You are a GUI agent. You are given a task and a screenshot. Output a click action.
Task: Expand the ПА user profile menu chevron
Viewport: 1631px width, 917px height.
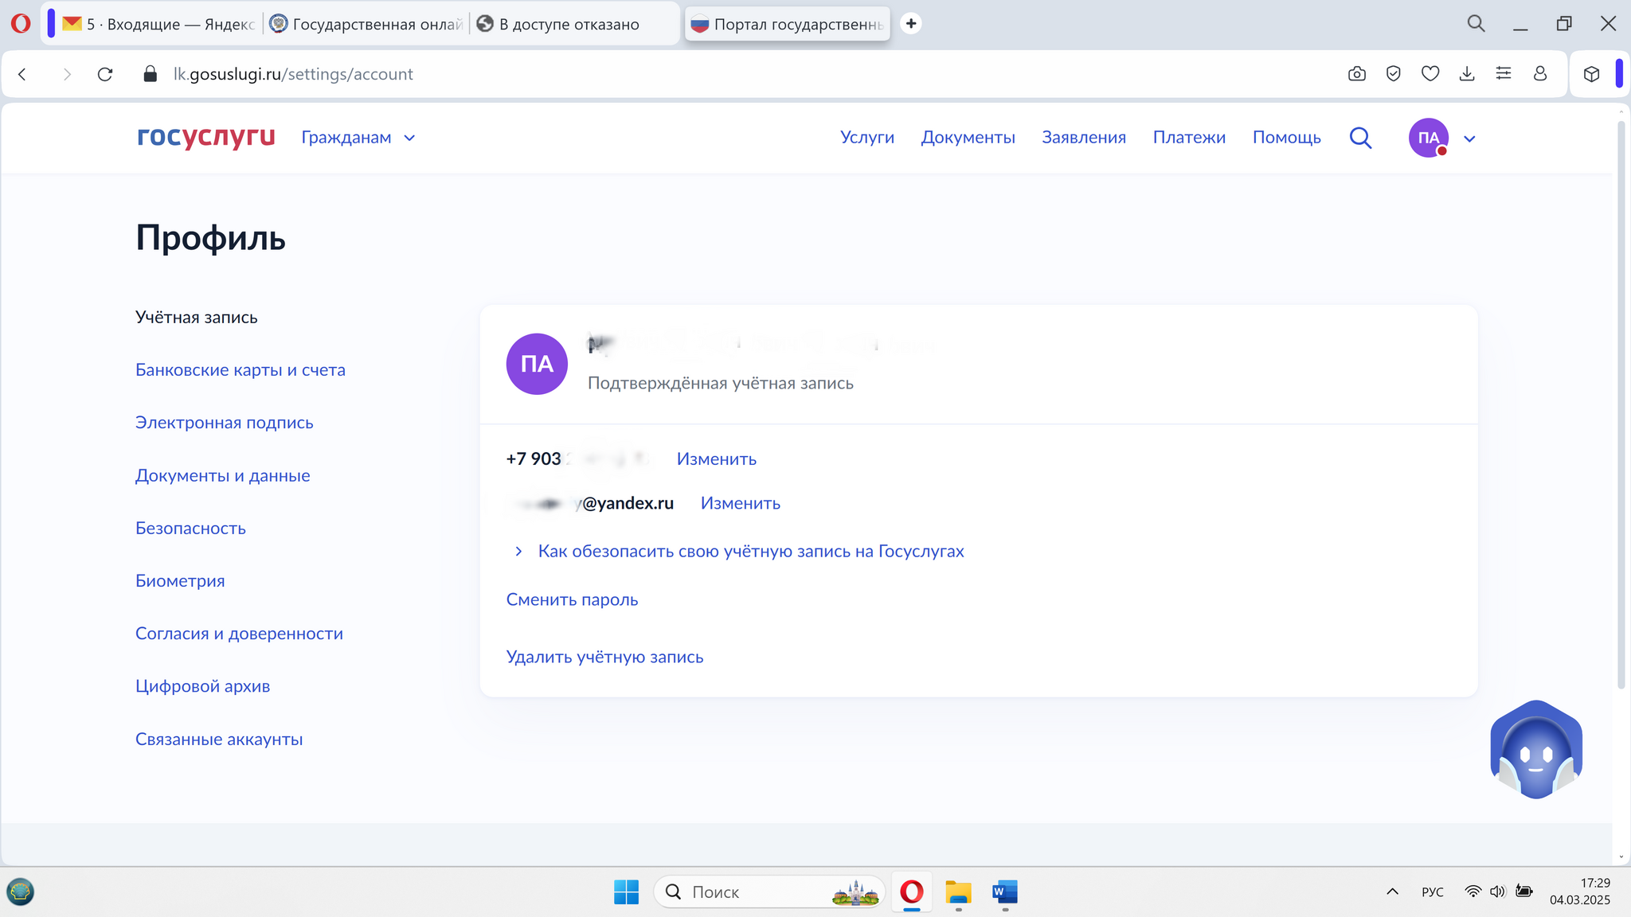tap(1469, 139)
